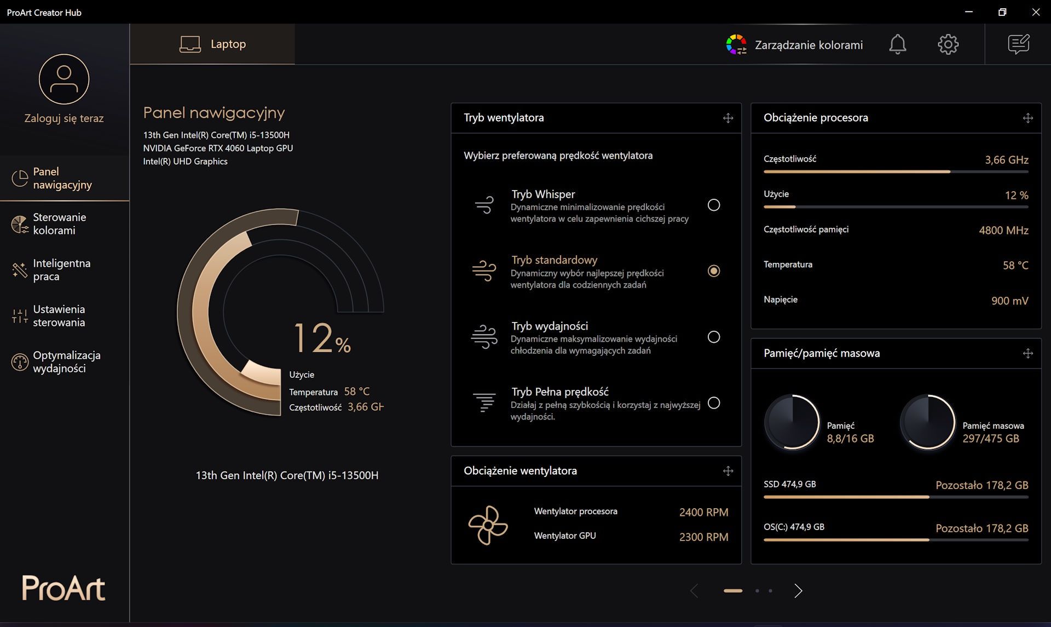Screen dimensions: 1051x627
Task: Click the Tryb Whisper label
Action: click(x=543, y=194)
